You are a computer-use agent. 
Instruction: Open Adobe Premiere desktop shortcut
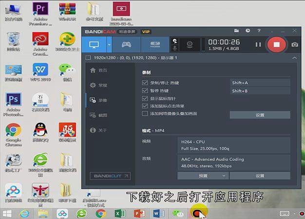pos(40,14)
